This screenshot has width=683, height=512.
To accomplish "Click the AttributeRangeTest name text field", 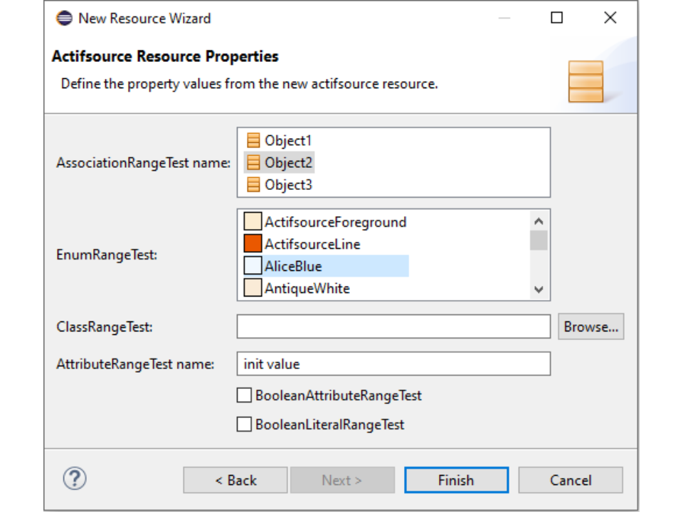I will tap(393, 364).
